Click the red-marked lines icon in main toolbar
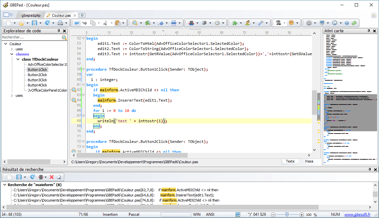Screen dimensions: 379x218 [191, 23]
